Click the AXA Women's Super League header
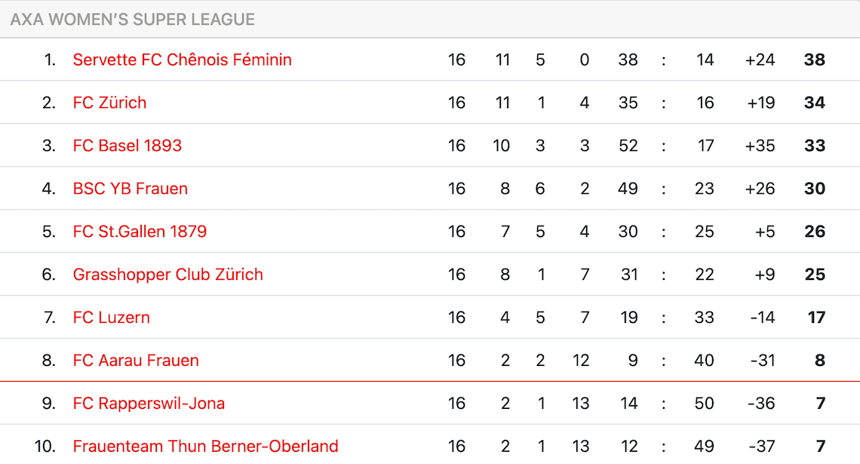The height and width of the screenshot is (464, 860). tap(133, 20)
